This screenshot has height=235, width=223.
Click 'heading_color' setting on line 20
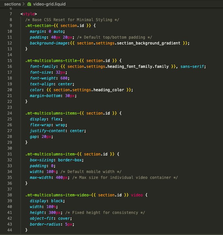click(x=109, y=90)
